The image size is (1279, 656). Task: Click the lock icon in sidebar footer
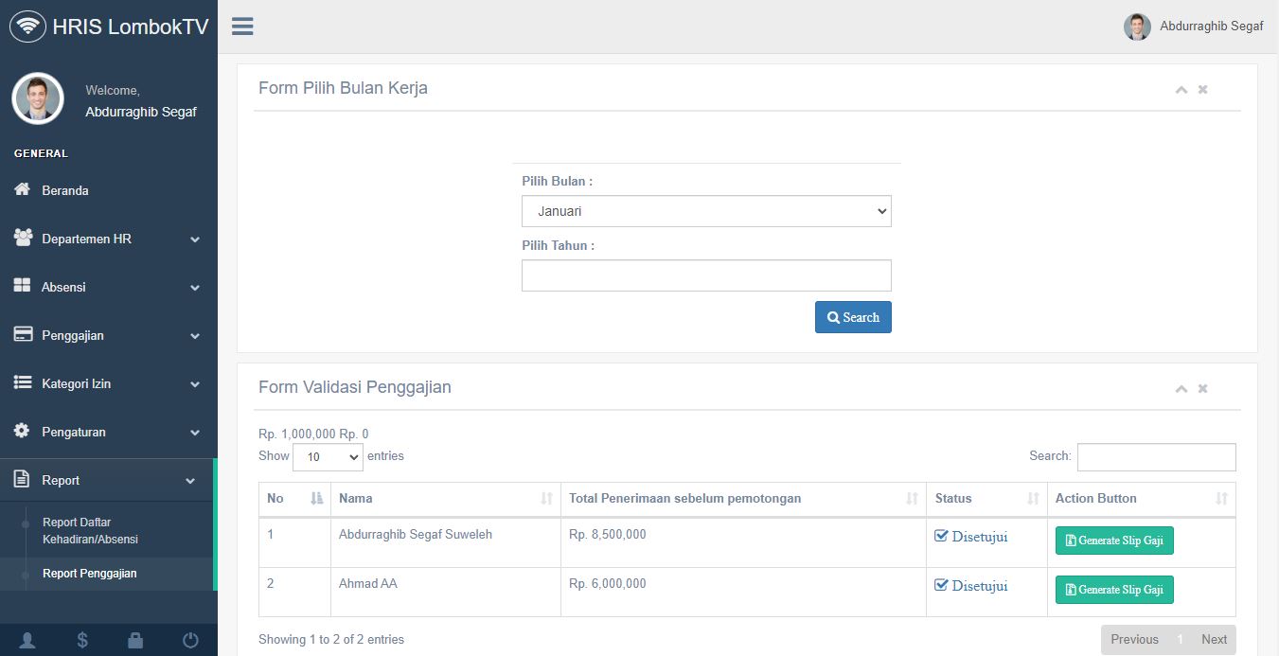point(135,641)
